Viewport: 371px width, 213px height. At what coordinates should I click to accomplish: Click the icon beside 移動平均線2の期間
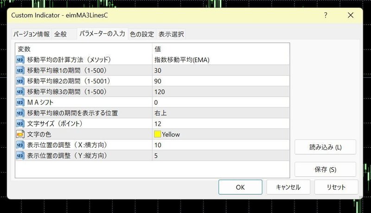pos(20,81)
